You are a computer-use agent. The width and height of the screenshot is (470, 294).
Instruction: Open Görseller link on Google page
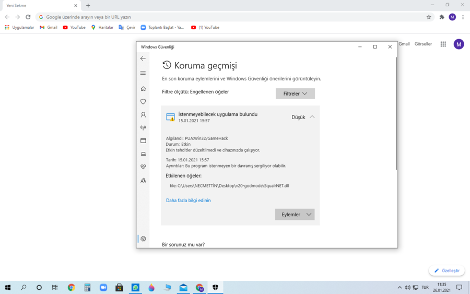423,44
